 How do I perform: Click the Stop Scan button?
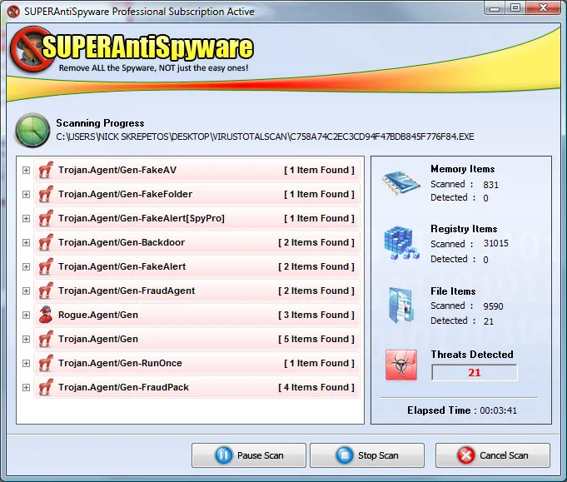[367, 455]
